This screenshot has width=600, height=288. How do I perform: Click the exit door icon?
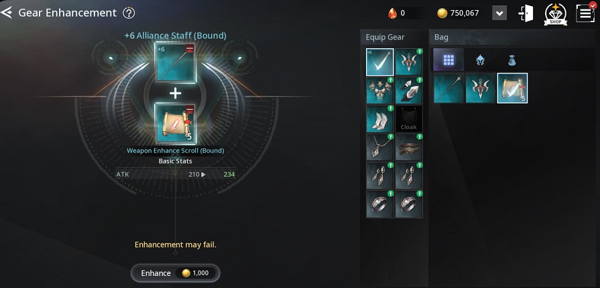pos(526,13)
